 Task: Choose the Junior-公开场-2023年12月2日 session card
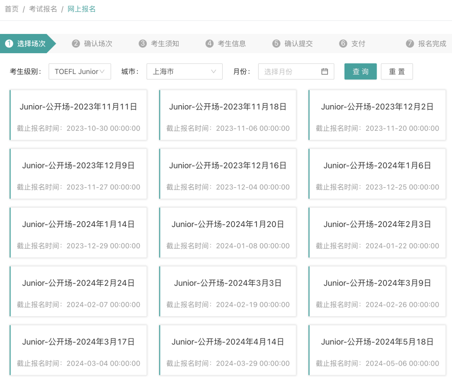(378, 115)
